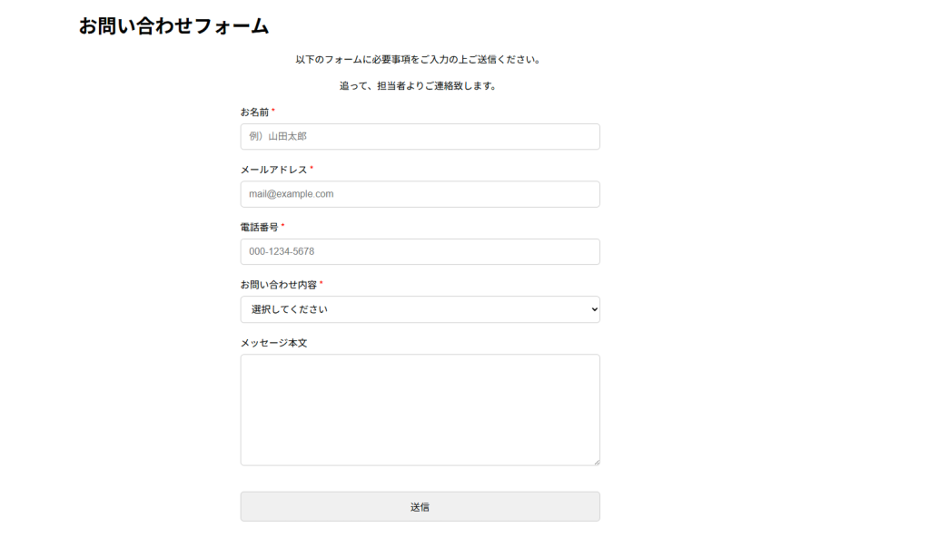The height and width of the screenshot is (537, 930).
Task: Click the メールアドレス field label
Action: point(273,170)
